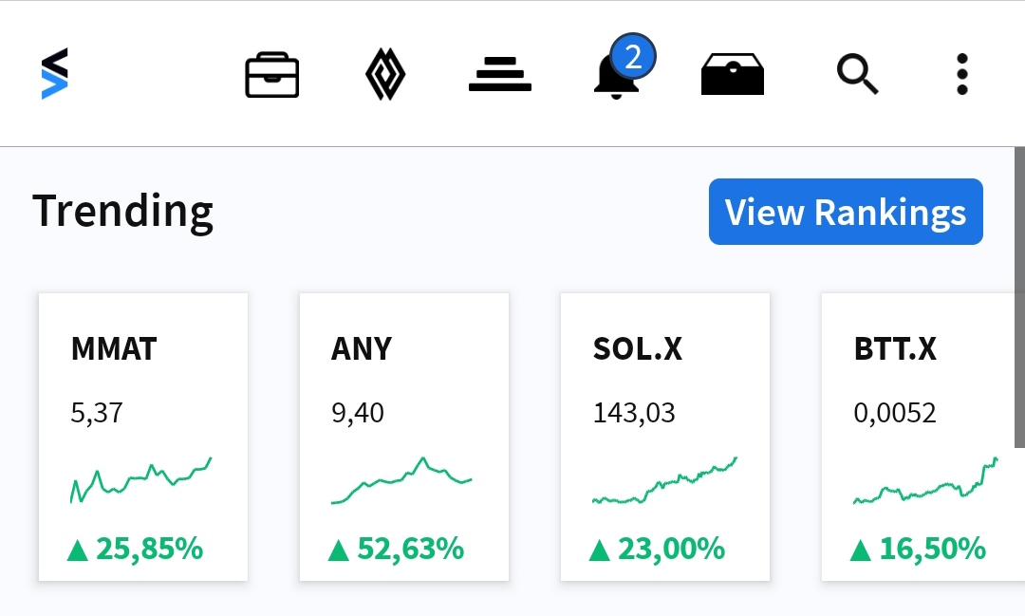Open the inbox tray icon
Image resolution: width=1025 pixels, height=616 pixels.
coord(733,75)
